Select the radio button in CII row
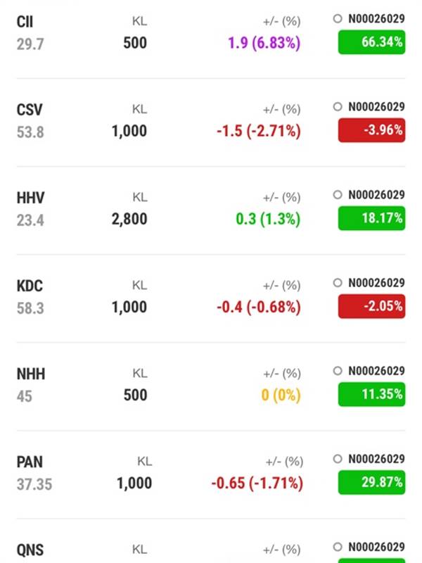 pyautogui.click(x=338, y=18)
